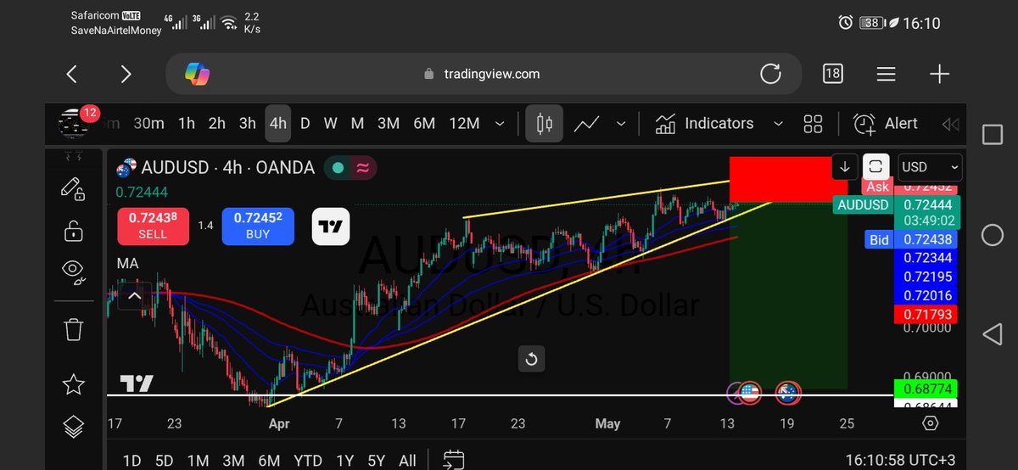This screenshot has width=1018, height=470.
Task: Open the layout grid selector icon
Action: click(813, 124)
